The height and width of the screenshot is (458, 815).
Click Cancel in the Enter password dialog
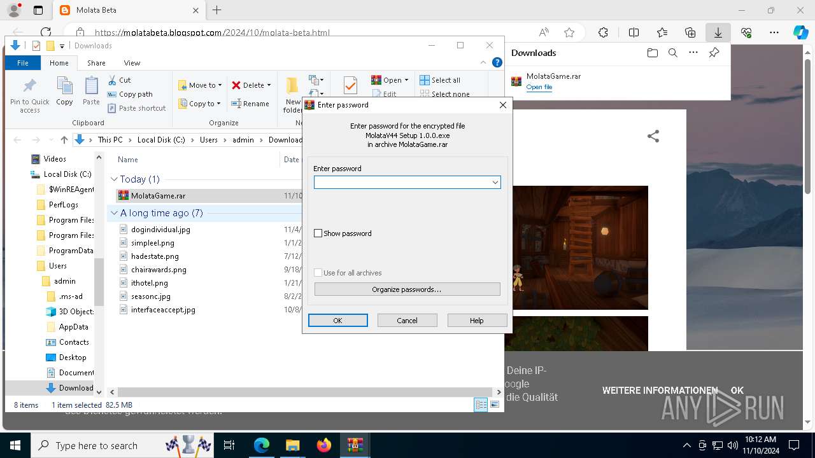pyautogui.click(x=407, y=321)
